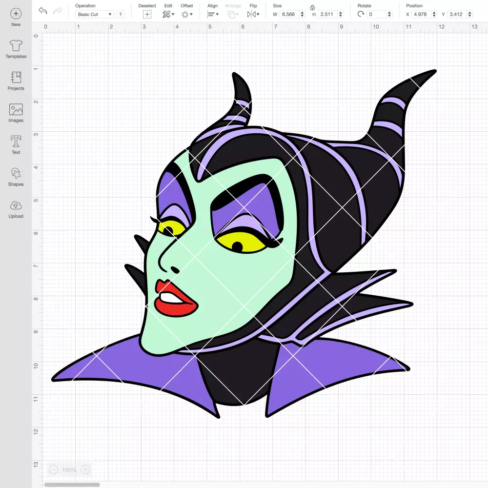The height and width of the screenshot is (488, 488).
Task: Zoom in the canvas
Action: pos(85,469)
